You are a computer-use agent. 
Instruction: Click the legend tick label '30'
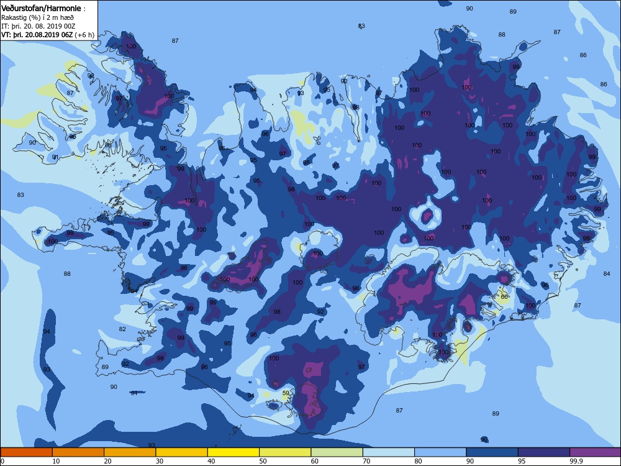coord(160,461)
